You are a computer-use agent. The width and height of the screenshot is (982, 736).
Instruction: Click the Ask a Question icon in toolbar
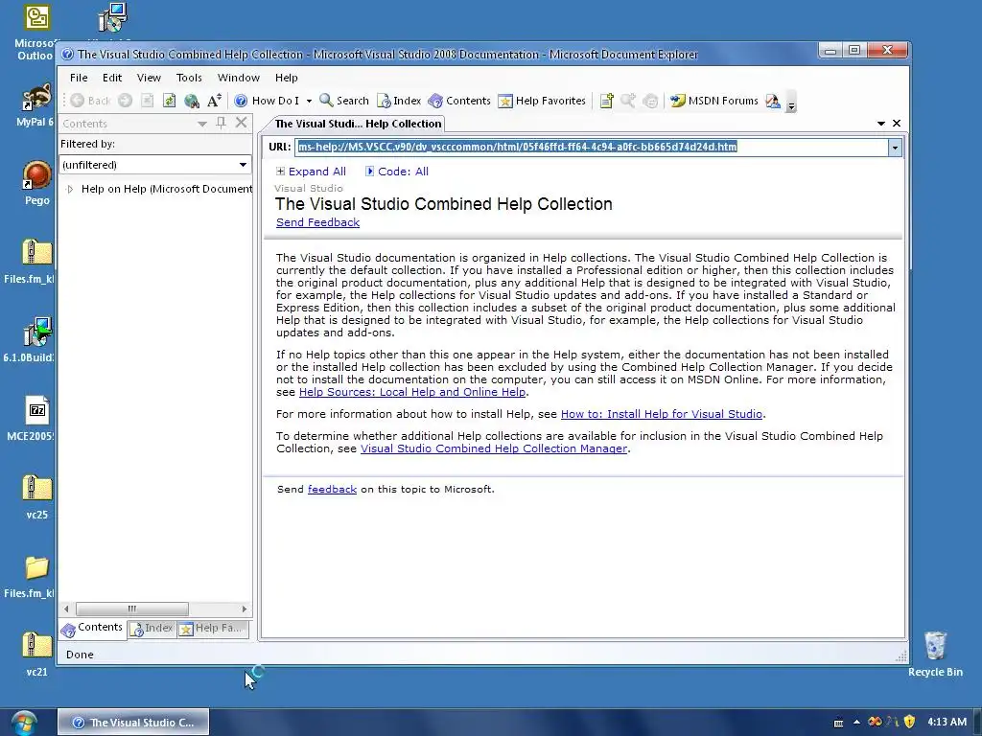pos(651,101)
